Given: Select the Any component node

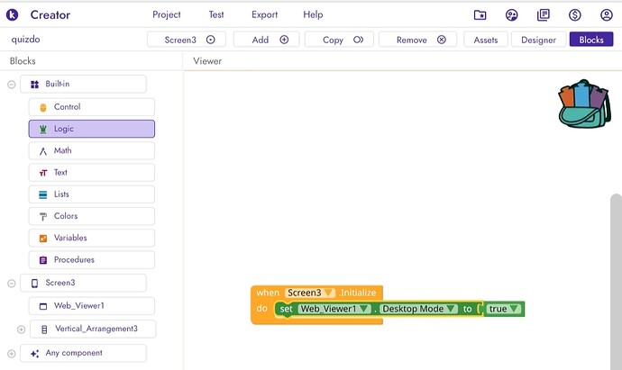Looking at the screenshot, I should pyautogui.click(x=83, y=353).
